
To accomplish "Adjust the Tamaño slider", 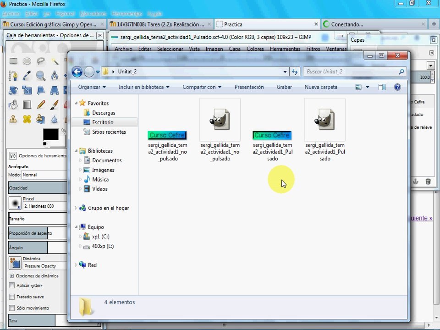I will pos(38,219).
